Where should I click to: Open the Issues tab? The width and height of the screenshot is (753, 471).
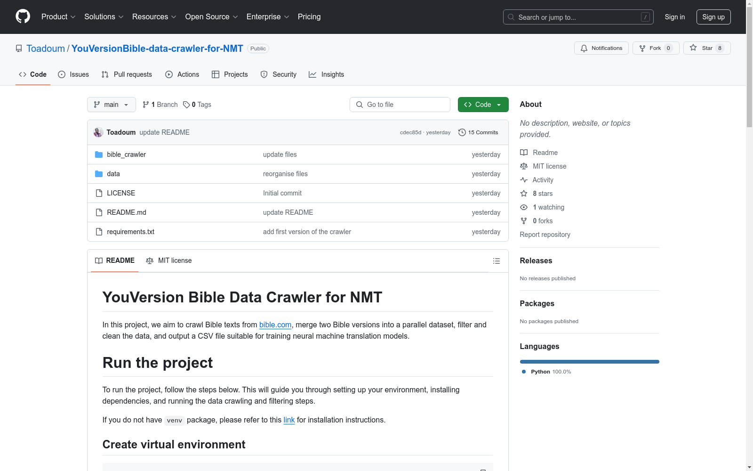[x=73, y=74]
